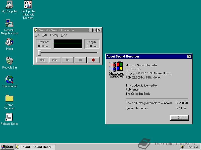Open Network Neighborhood
The height and width of the screenshot is (150, 201).
tap(9, 24)
